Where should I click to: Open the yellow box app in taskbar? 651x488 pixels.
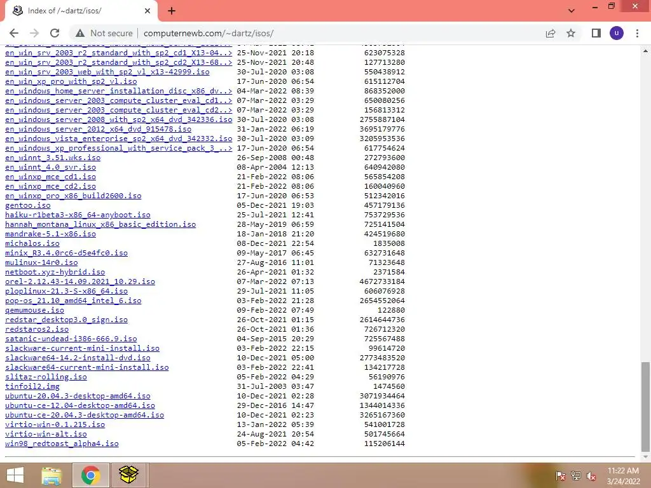point(128,475)
